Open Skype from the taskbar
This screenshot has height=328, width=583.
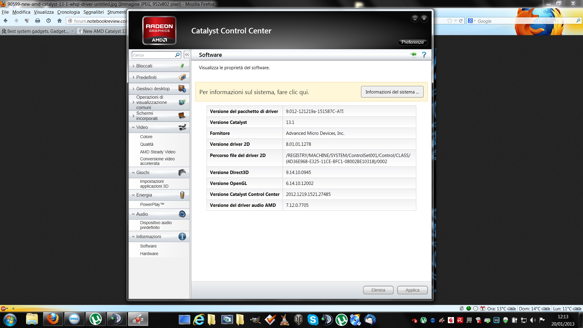pyautogui.click(x=313, y=320)
